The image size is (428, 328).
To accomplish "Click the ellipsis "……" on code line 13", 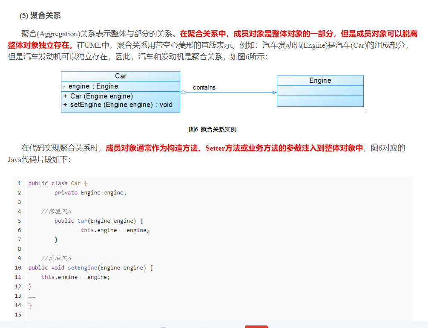I will click(x=32, y=296).
